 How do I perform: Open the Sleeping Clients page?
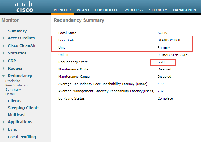pyautogui.click(x=24, y=108)
